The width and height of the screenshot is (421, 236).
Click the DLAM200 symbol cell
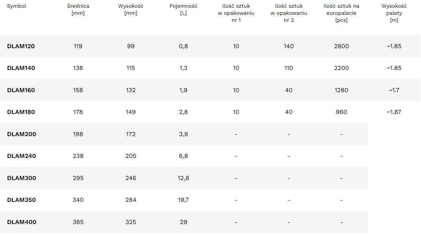[21, 134]
